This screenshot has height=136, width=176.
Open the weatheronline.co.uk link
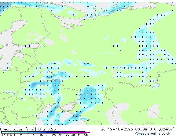point(153,134)
